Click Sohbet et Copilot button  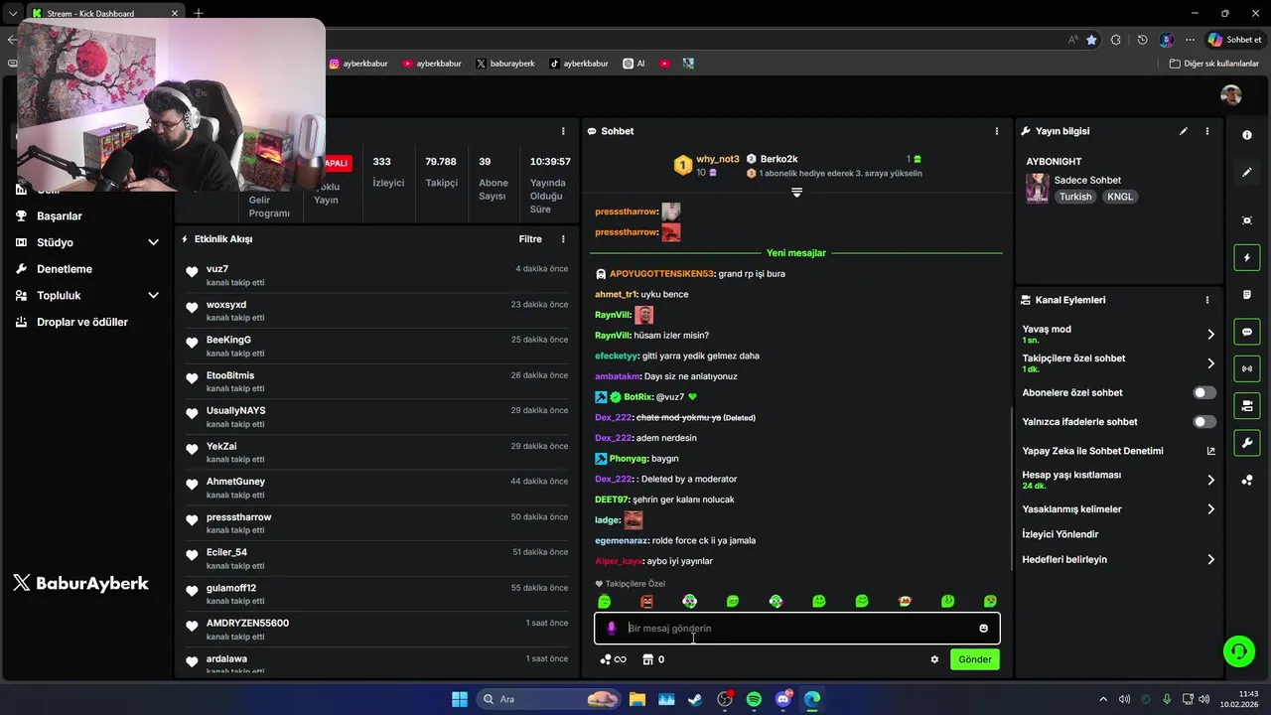[1234, 40]
